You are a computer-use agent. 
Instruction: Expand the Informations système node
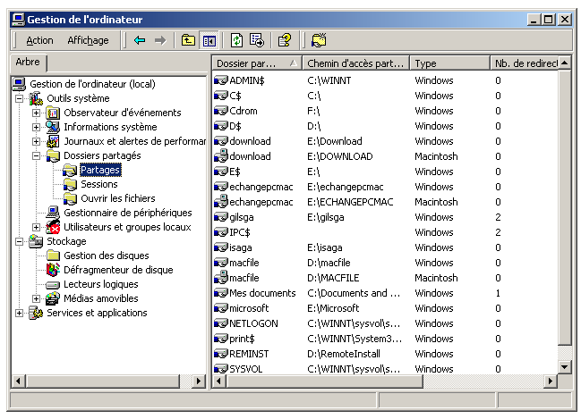pos(37,127)
